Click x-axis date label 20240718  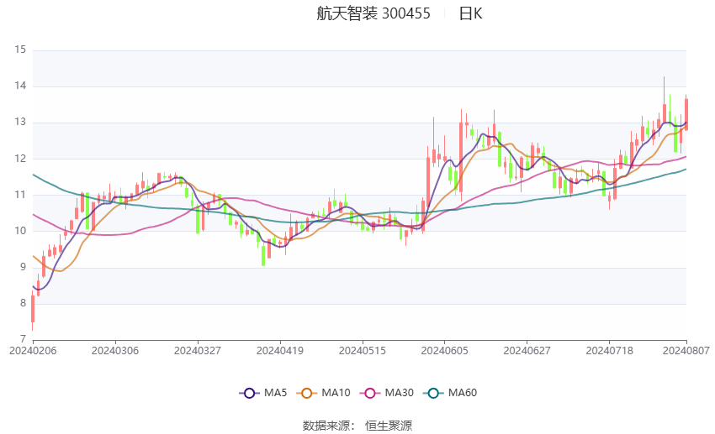tap(609, 351)
